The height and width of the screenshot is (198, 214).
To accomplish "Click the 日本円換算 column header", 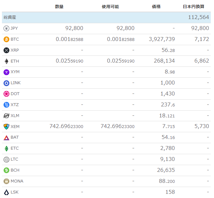I will [193, 6].
